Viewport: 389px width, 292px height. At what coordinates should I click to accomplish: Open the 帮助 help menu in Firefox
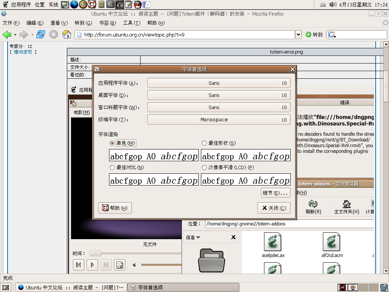(x=156, y=23)
